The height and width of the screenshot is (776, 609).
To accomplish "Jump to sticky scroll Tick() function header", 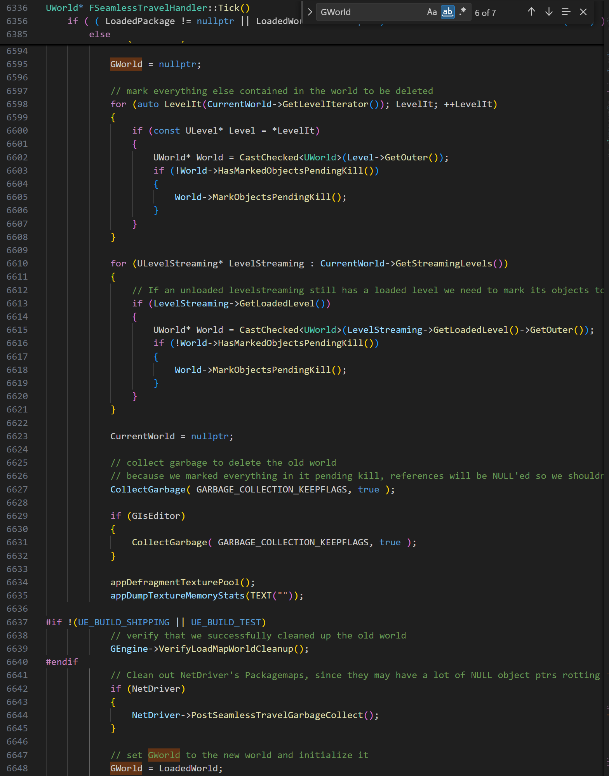I will pyautogui.click(x=148, y=8).
